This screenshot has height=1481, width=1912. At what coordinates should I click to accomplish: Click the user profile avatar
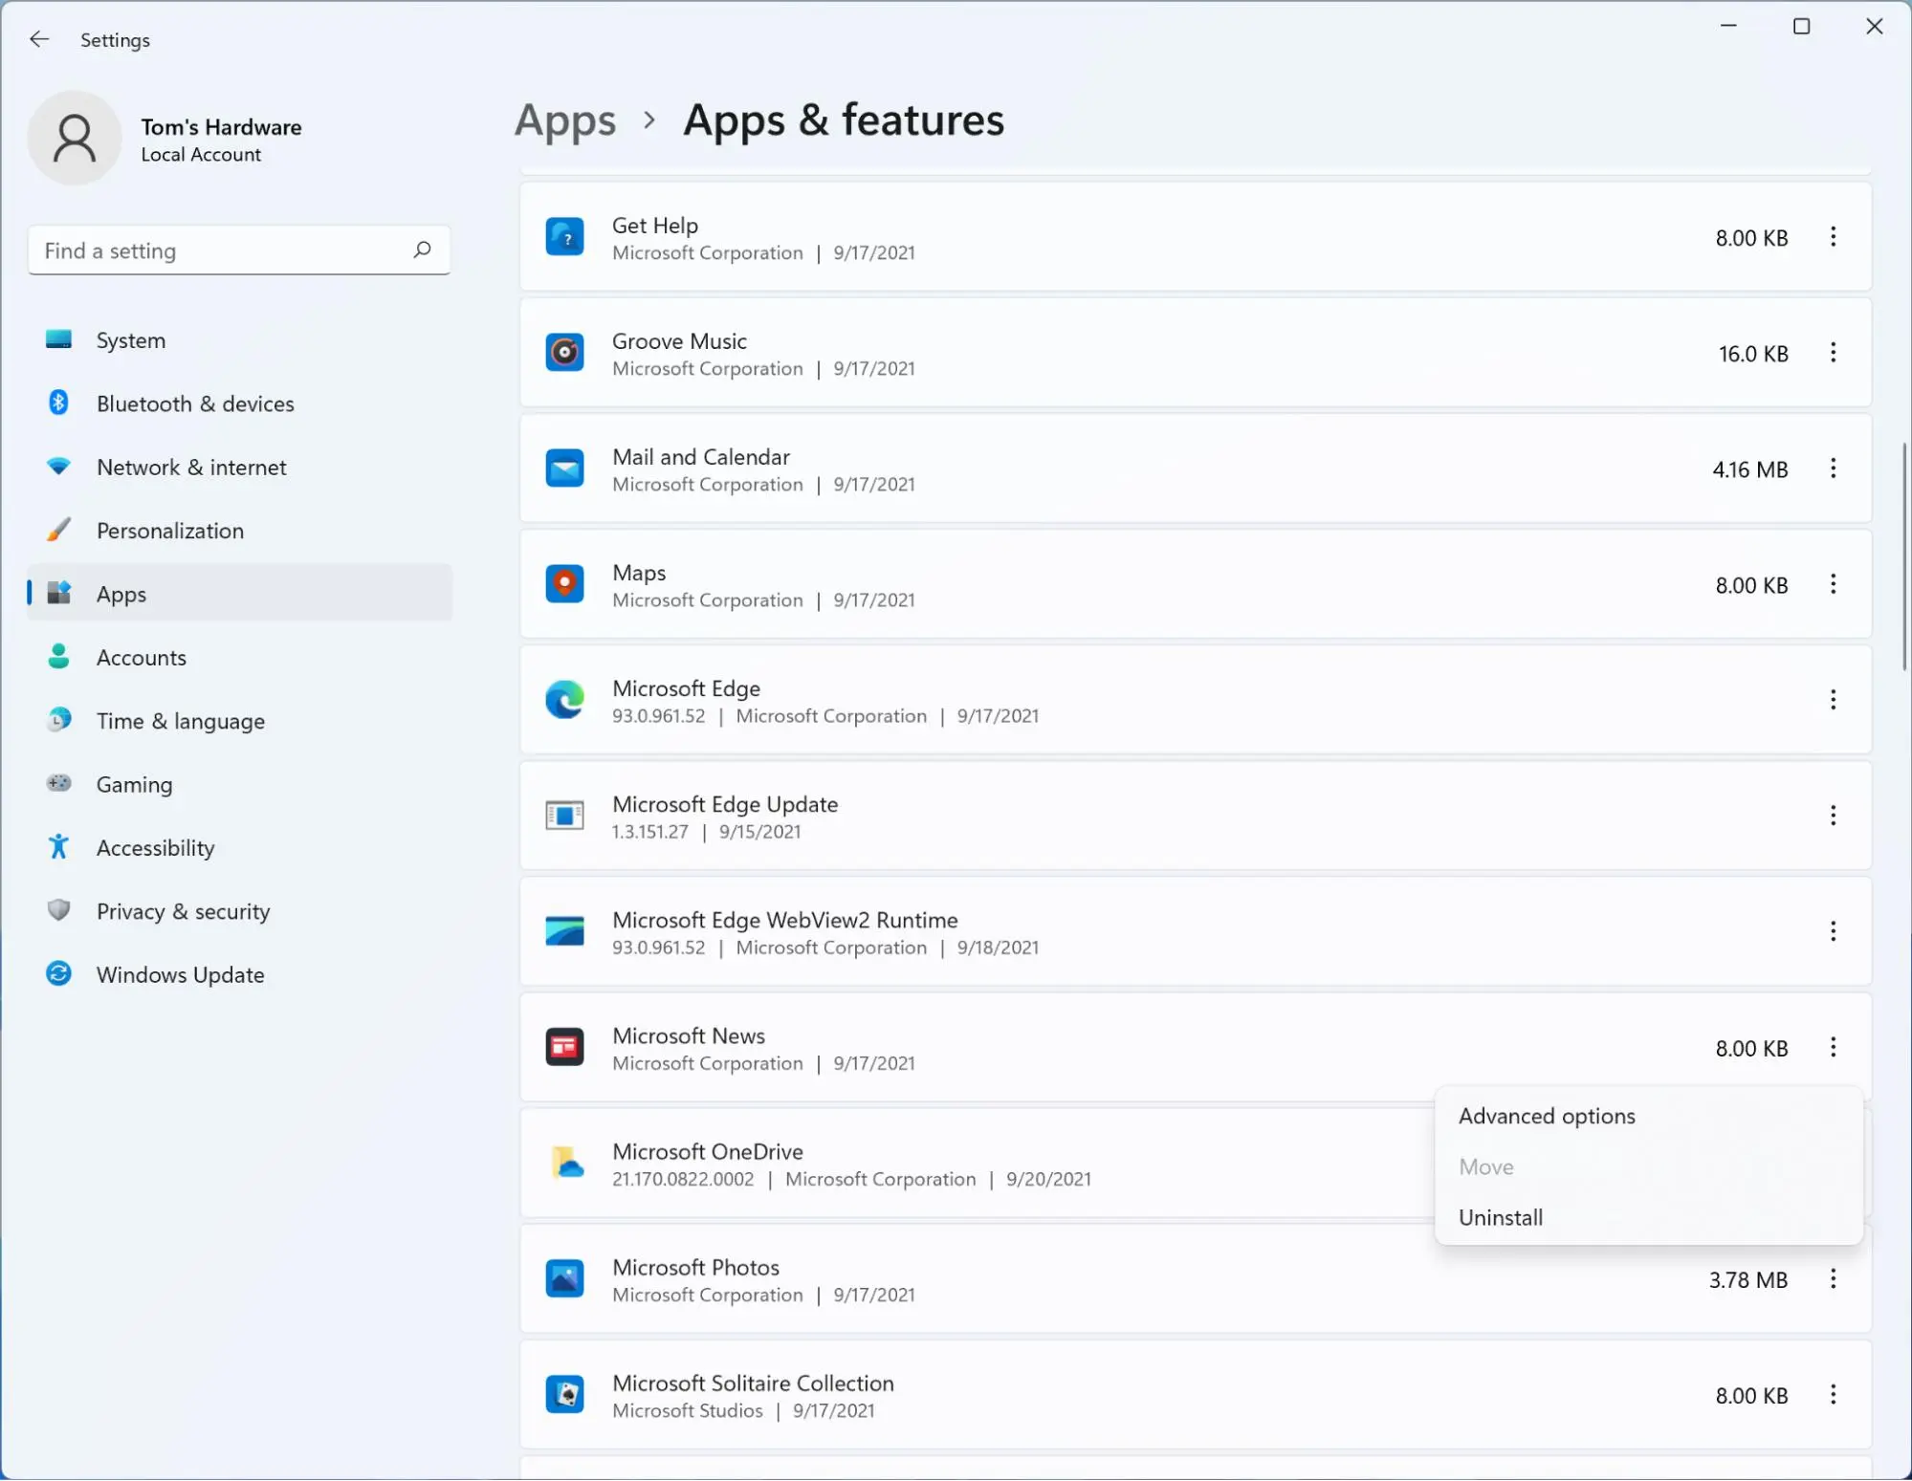click(75, 139)
